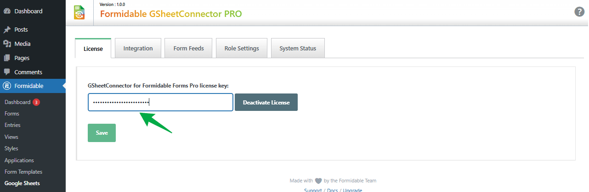Click the Posts pushpin icon
The width and height of the screenshot is (589, 192).
7,30
